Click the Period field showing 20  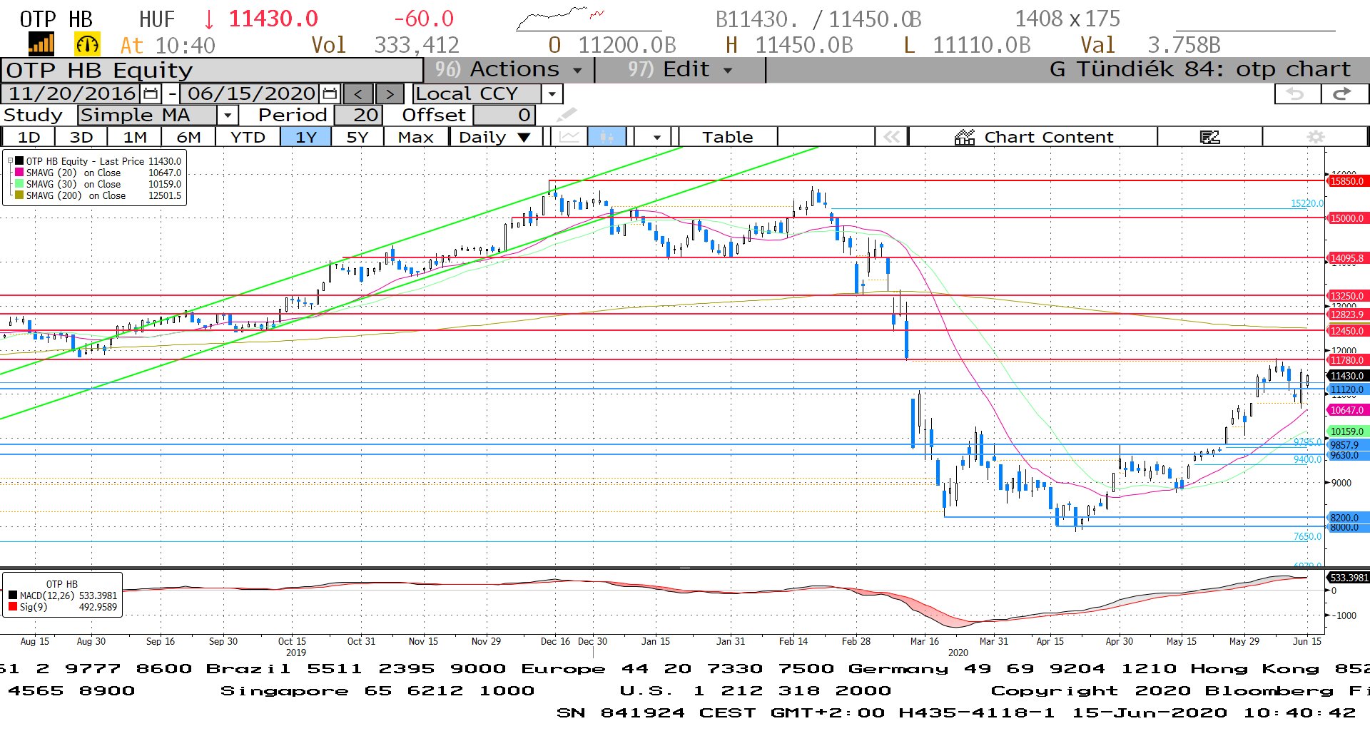tap(358, 115)
